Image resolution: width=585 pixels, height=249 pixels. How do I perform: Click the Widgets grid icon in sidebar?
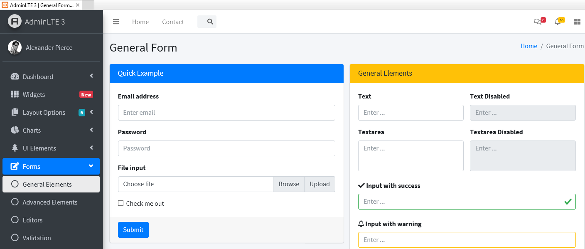click(x=15, y=94)
